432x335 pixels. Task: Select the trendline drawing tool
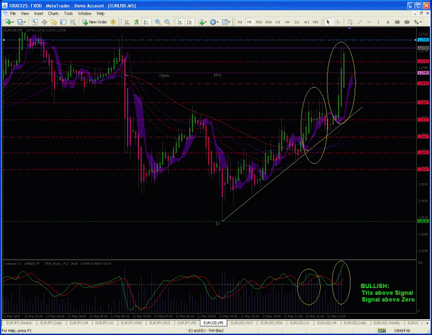[359, 22]
